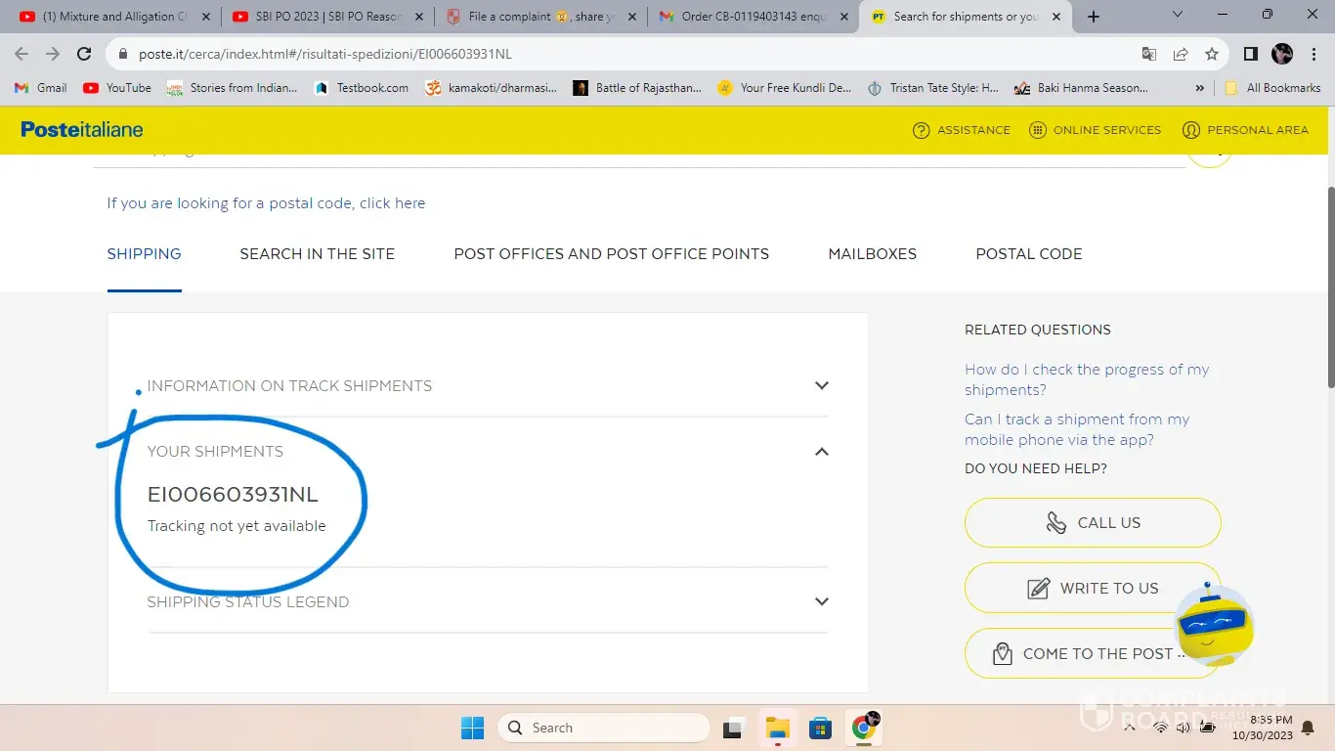Open 'How do I check the progress' link
The image size is (1335, 751).
tap(1086, 379)
